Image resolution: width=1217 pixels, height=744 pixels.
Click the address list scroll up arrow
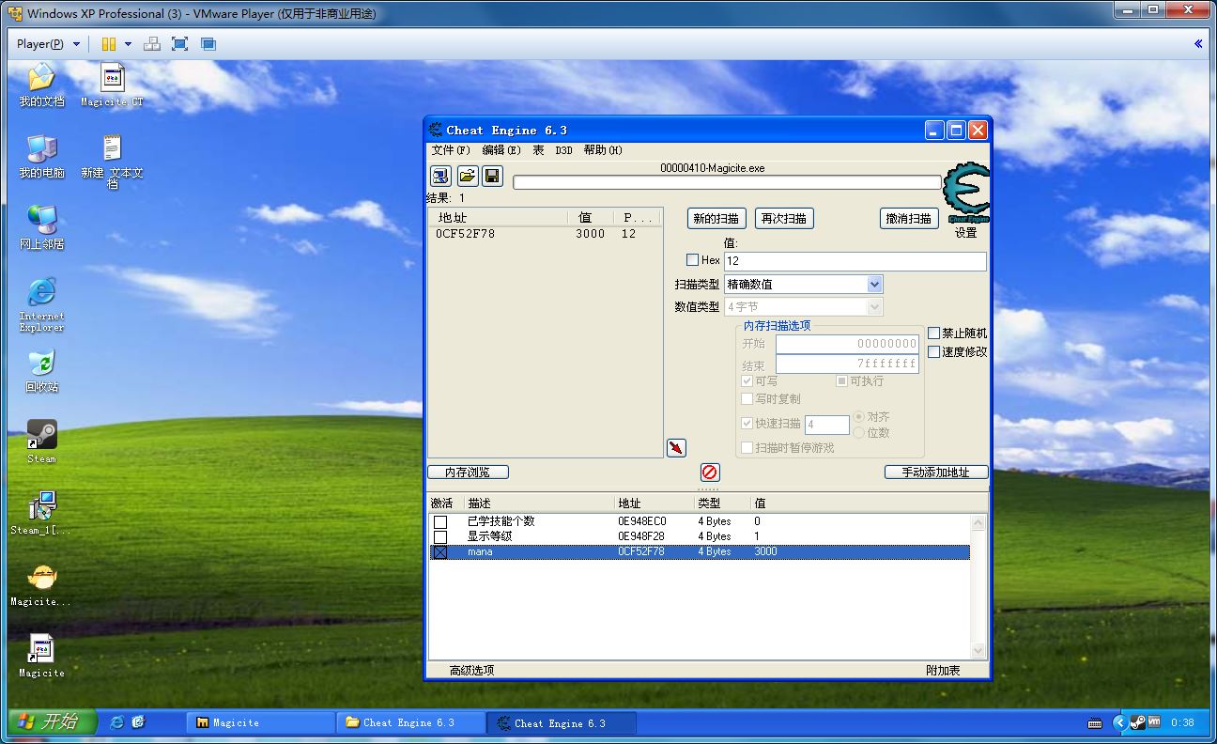tap(978, 523)
